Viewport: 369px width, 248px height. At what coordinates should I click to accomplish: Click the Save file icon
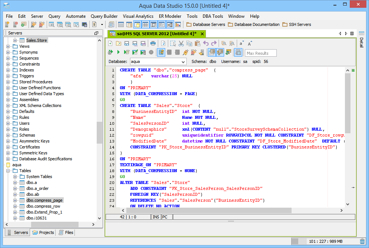[x=126, y=43]
